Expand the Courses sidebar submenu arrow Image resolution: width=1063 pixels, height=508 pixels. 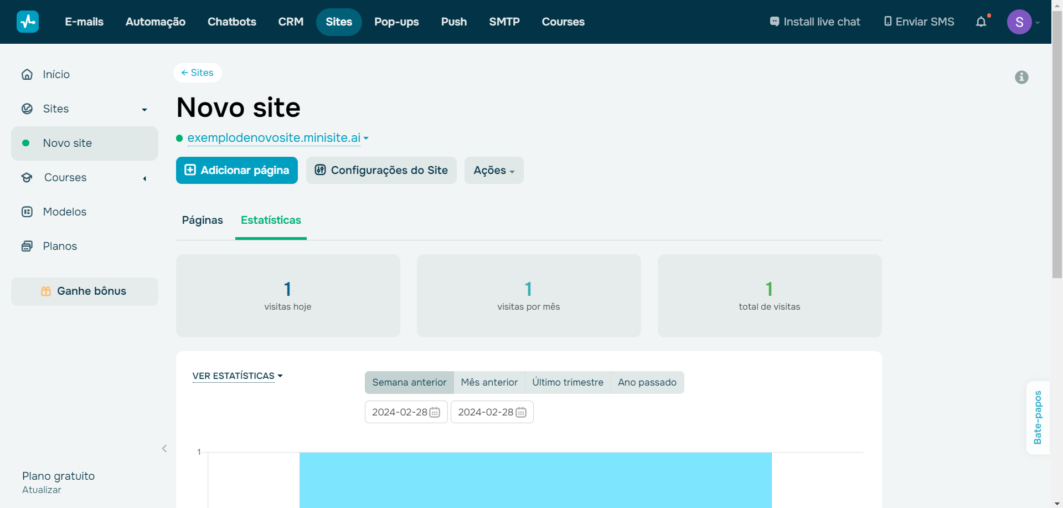(145, 178)
